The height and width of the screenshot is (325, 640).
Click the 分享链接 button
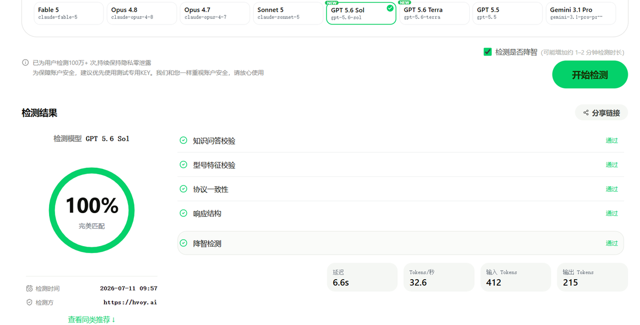tap(602, 113)
